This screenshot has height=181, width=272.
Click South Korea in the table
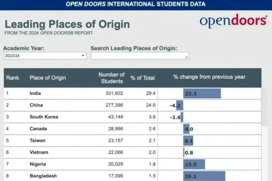[44, 117]
